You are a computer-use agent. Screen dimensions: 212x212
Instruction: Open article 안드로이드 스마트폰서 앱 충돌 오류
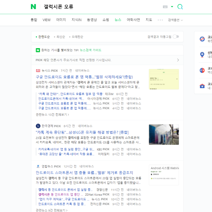(x=84, y=173)
